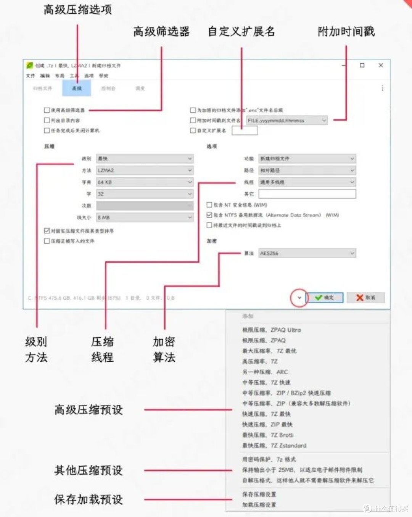
Task: Open the 方法 dropdown showing LZMA2
Action: [x=145, y=171]
